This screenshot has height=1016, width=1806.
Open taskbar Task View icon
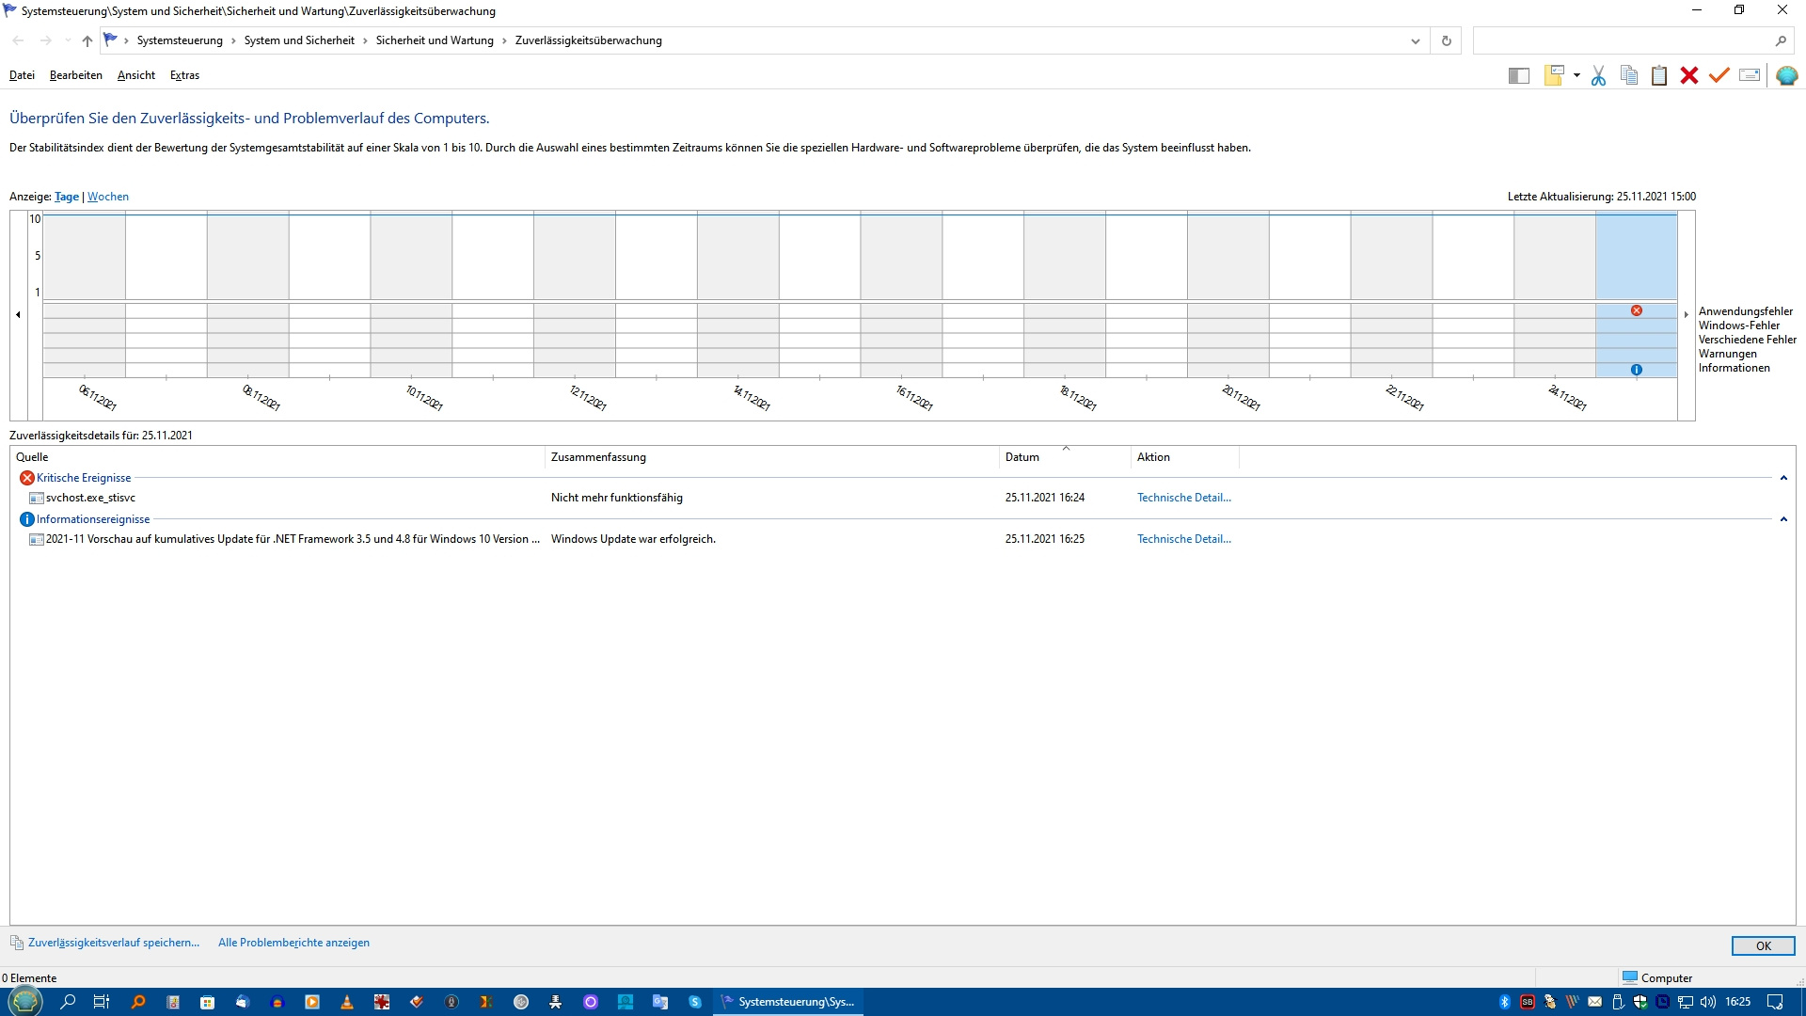click(x=102, y=1002)
